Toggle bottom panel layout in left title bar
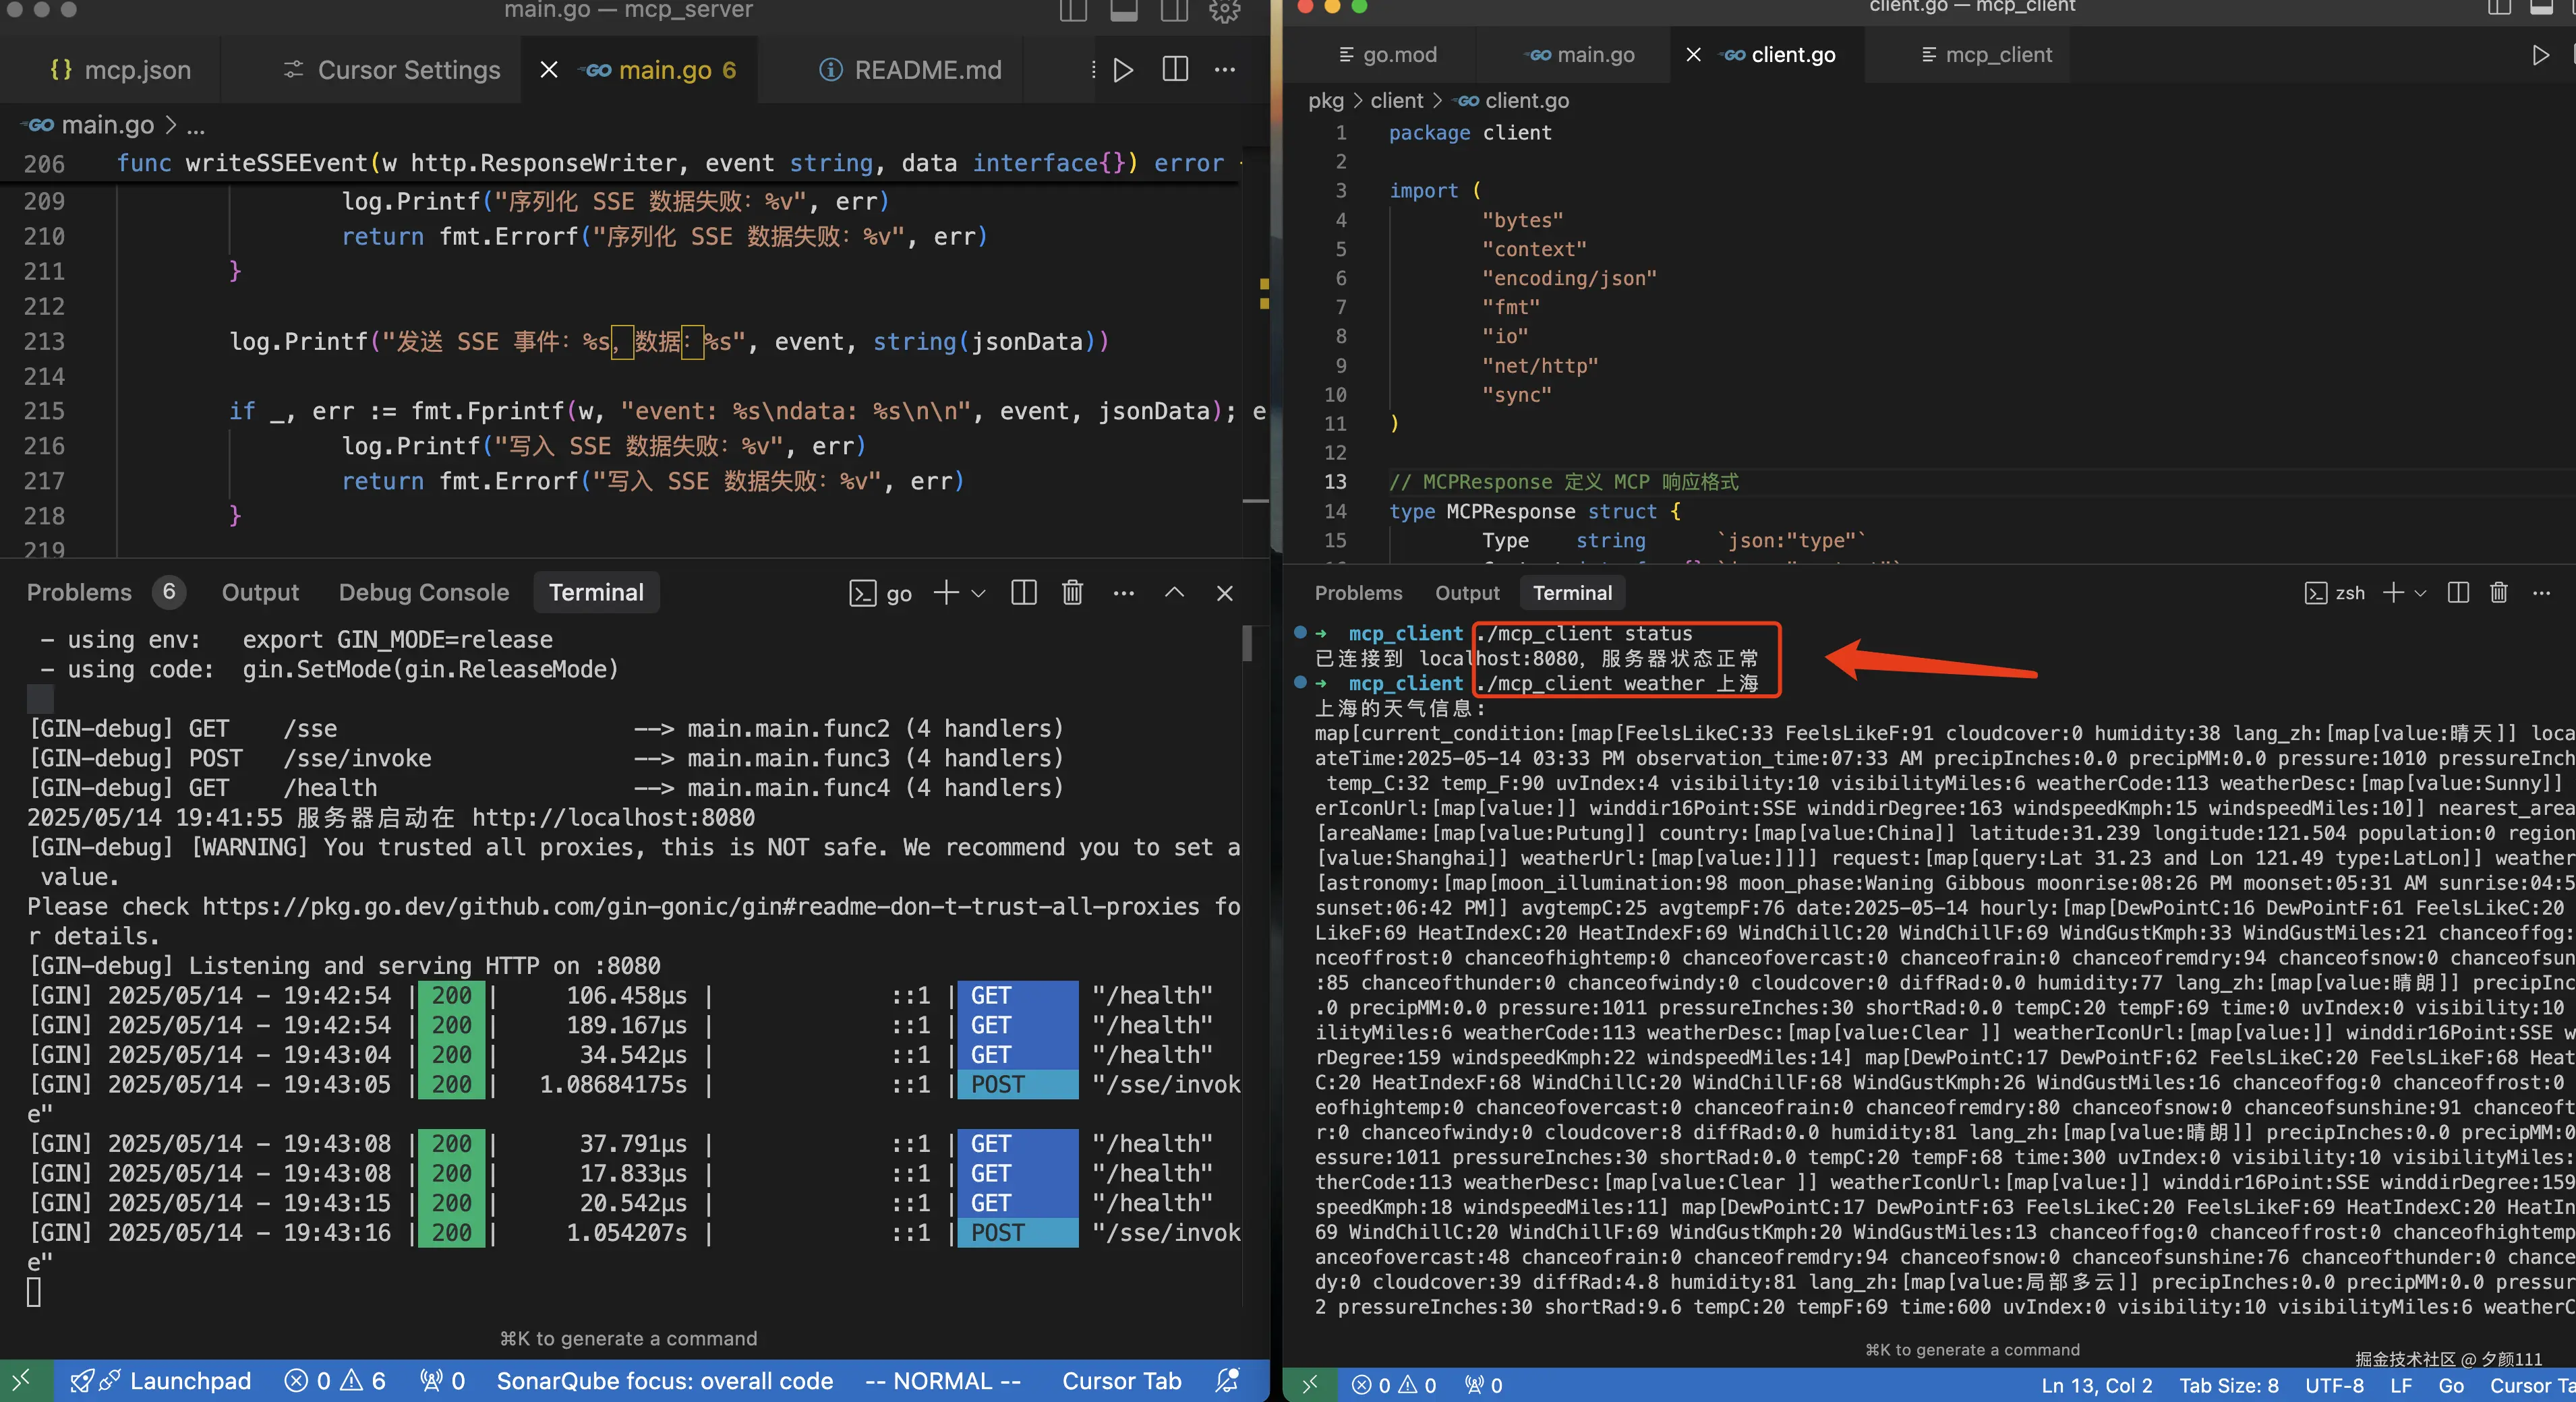This screenshot has height=1402, width=2576. (x=1124, y=11)
